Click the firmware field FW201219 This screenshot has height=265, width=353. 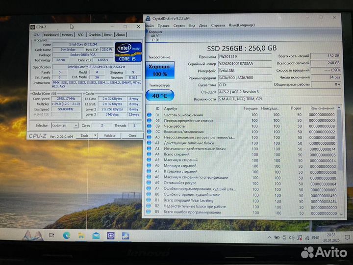tap(245, 57)
